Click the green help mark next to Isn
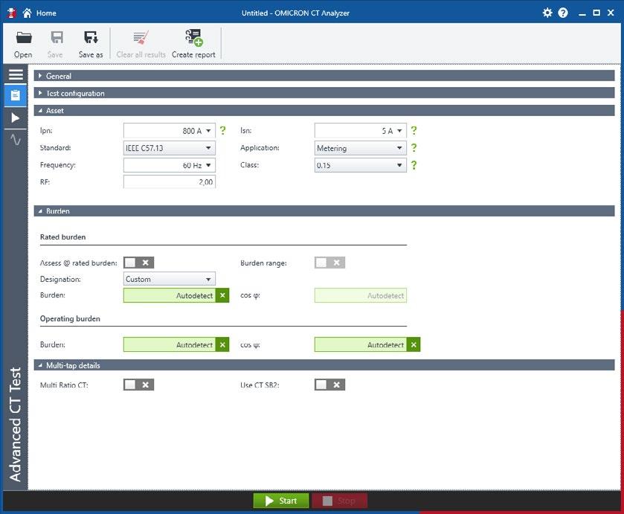Viewport: 624px width, 514px height. click(414, 130)
